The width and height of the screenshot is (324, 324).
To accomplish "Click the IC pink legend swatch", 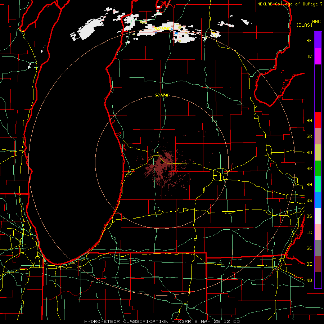I will (318, 232).
